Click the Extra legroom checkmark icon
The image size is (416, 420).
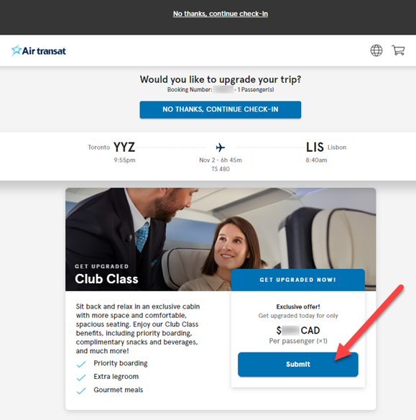point(81,377)
